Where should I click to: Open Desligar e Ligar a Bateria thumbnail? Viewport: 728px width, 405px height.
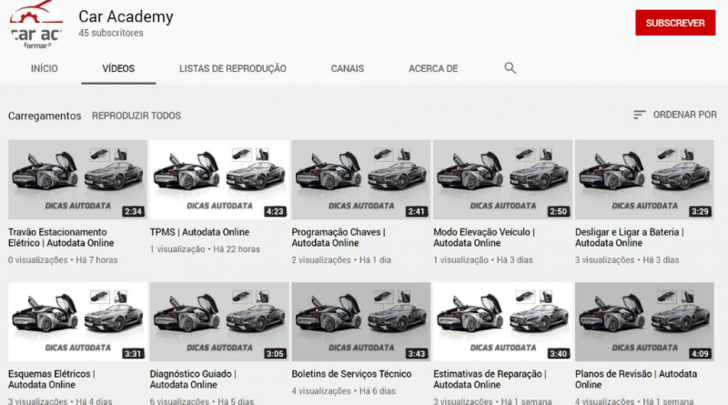644,179
